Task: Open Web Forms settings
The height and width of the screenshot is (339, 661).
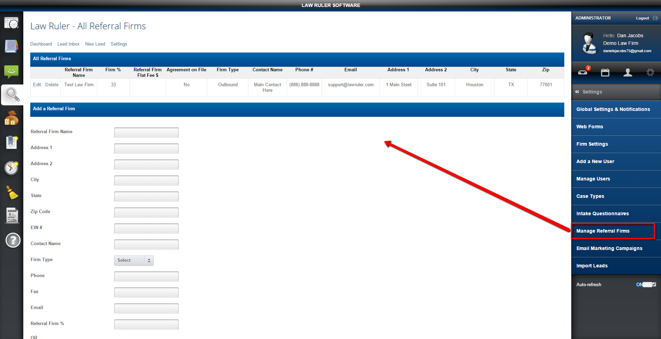Action: click(616, 127)
